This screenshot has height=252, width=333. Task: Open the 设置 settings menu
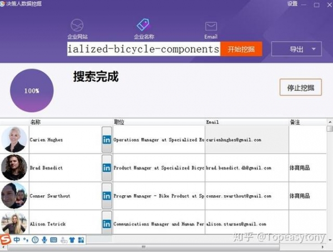292,4
